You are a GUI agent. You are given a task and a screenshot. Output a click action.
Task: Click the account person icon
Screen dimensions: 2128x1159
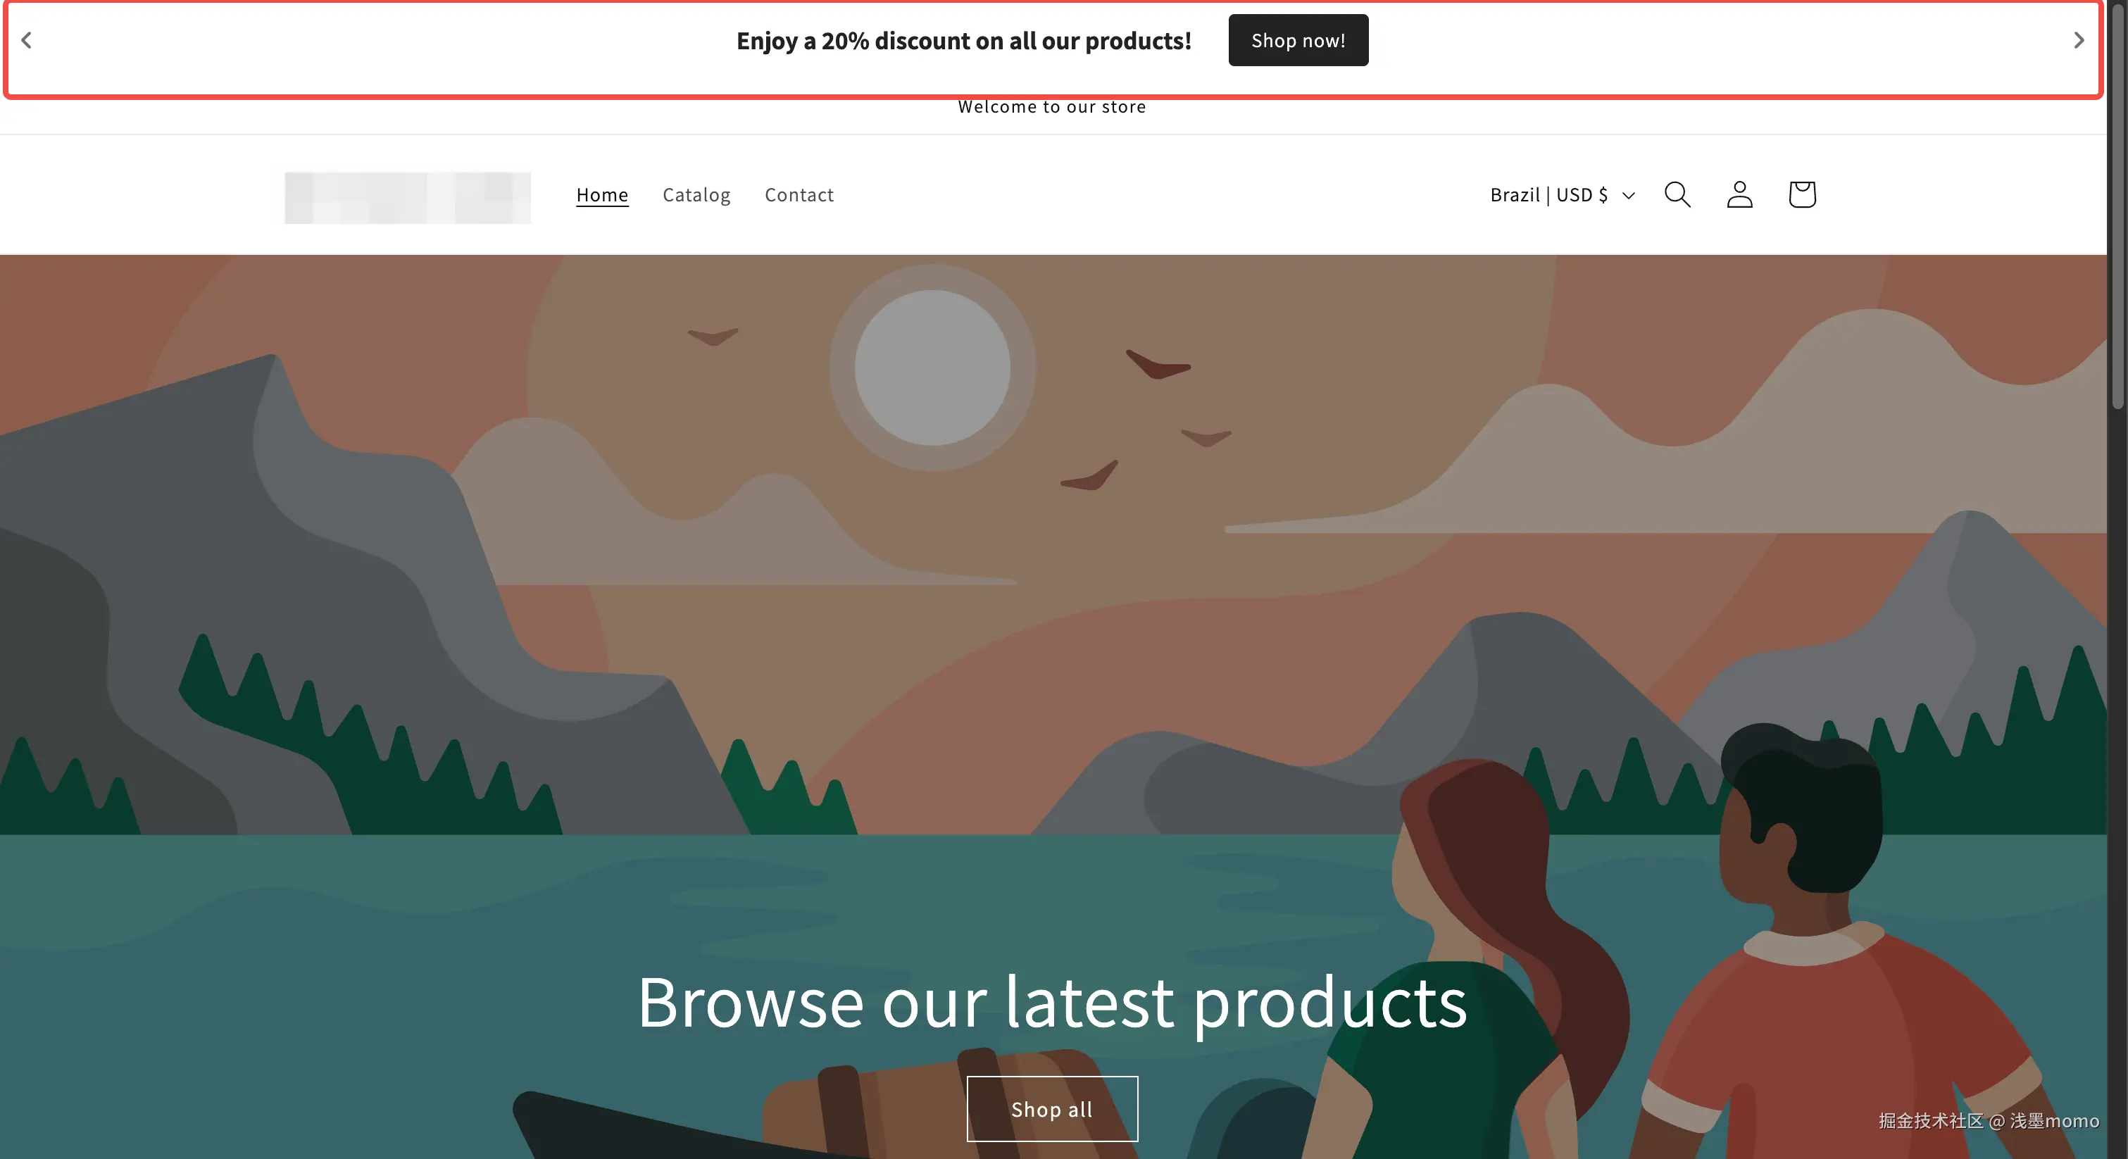pyautogui.click(x=1739, y=194)
